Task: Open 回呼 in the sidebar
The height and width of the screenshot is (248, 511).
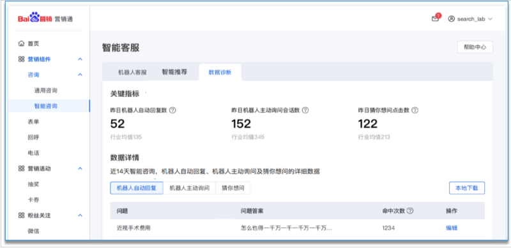Action: coord(34,137)
